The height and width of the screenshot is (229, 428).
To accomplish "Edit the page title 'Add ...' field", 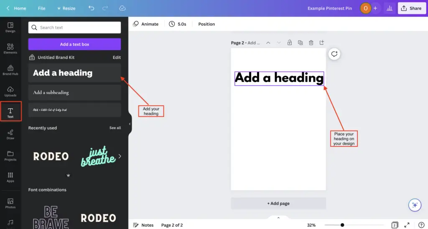I will coord(254,43).
